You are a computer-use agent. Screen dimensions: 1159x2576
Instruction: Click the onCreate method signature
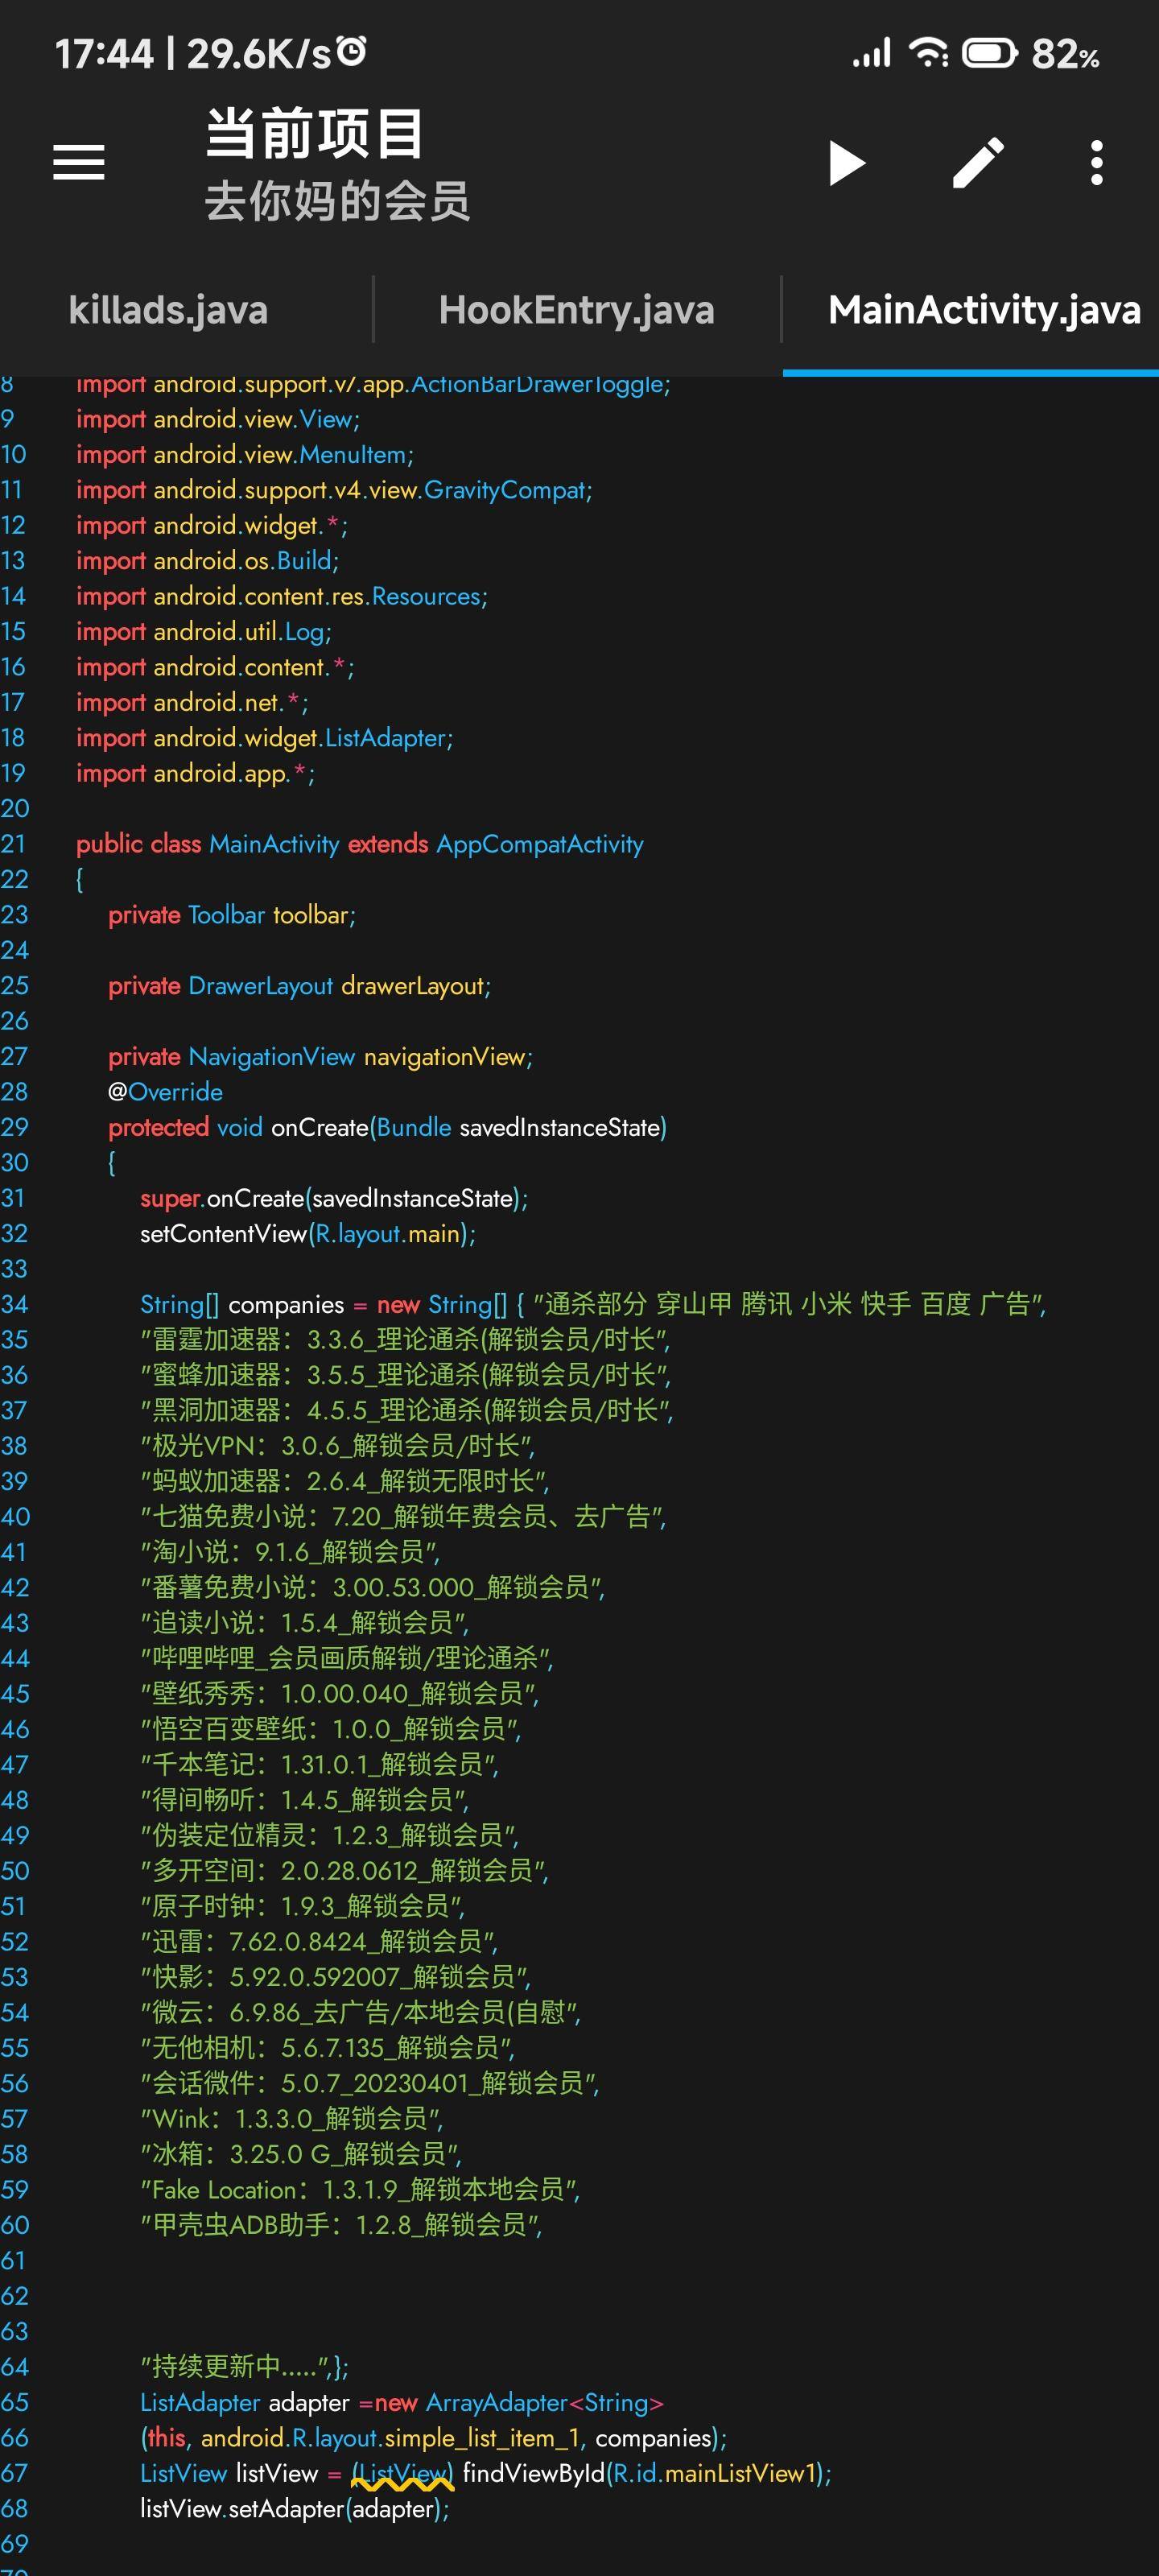point(388,1128)
